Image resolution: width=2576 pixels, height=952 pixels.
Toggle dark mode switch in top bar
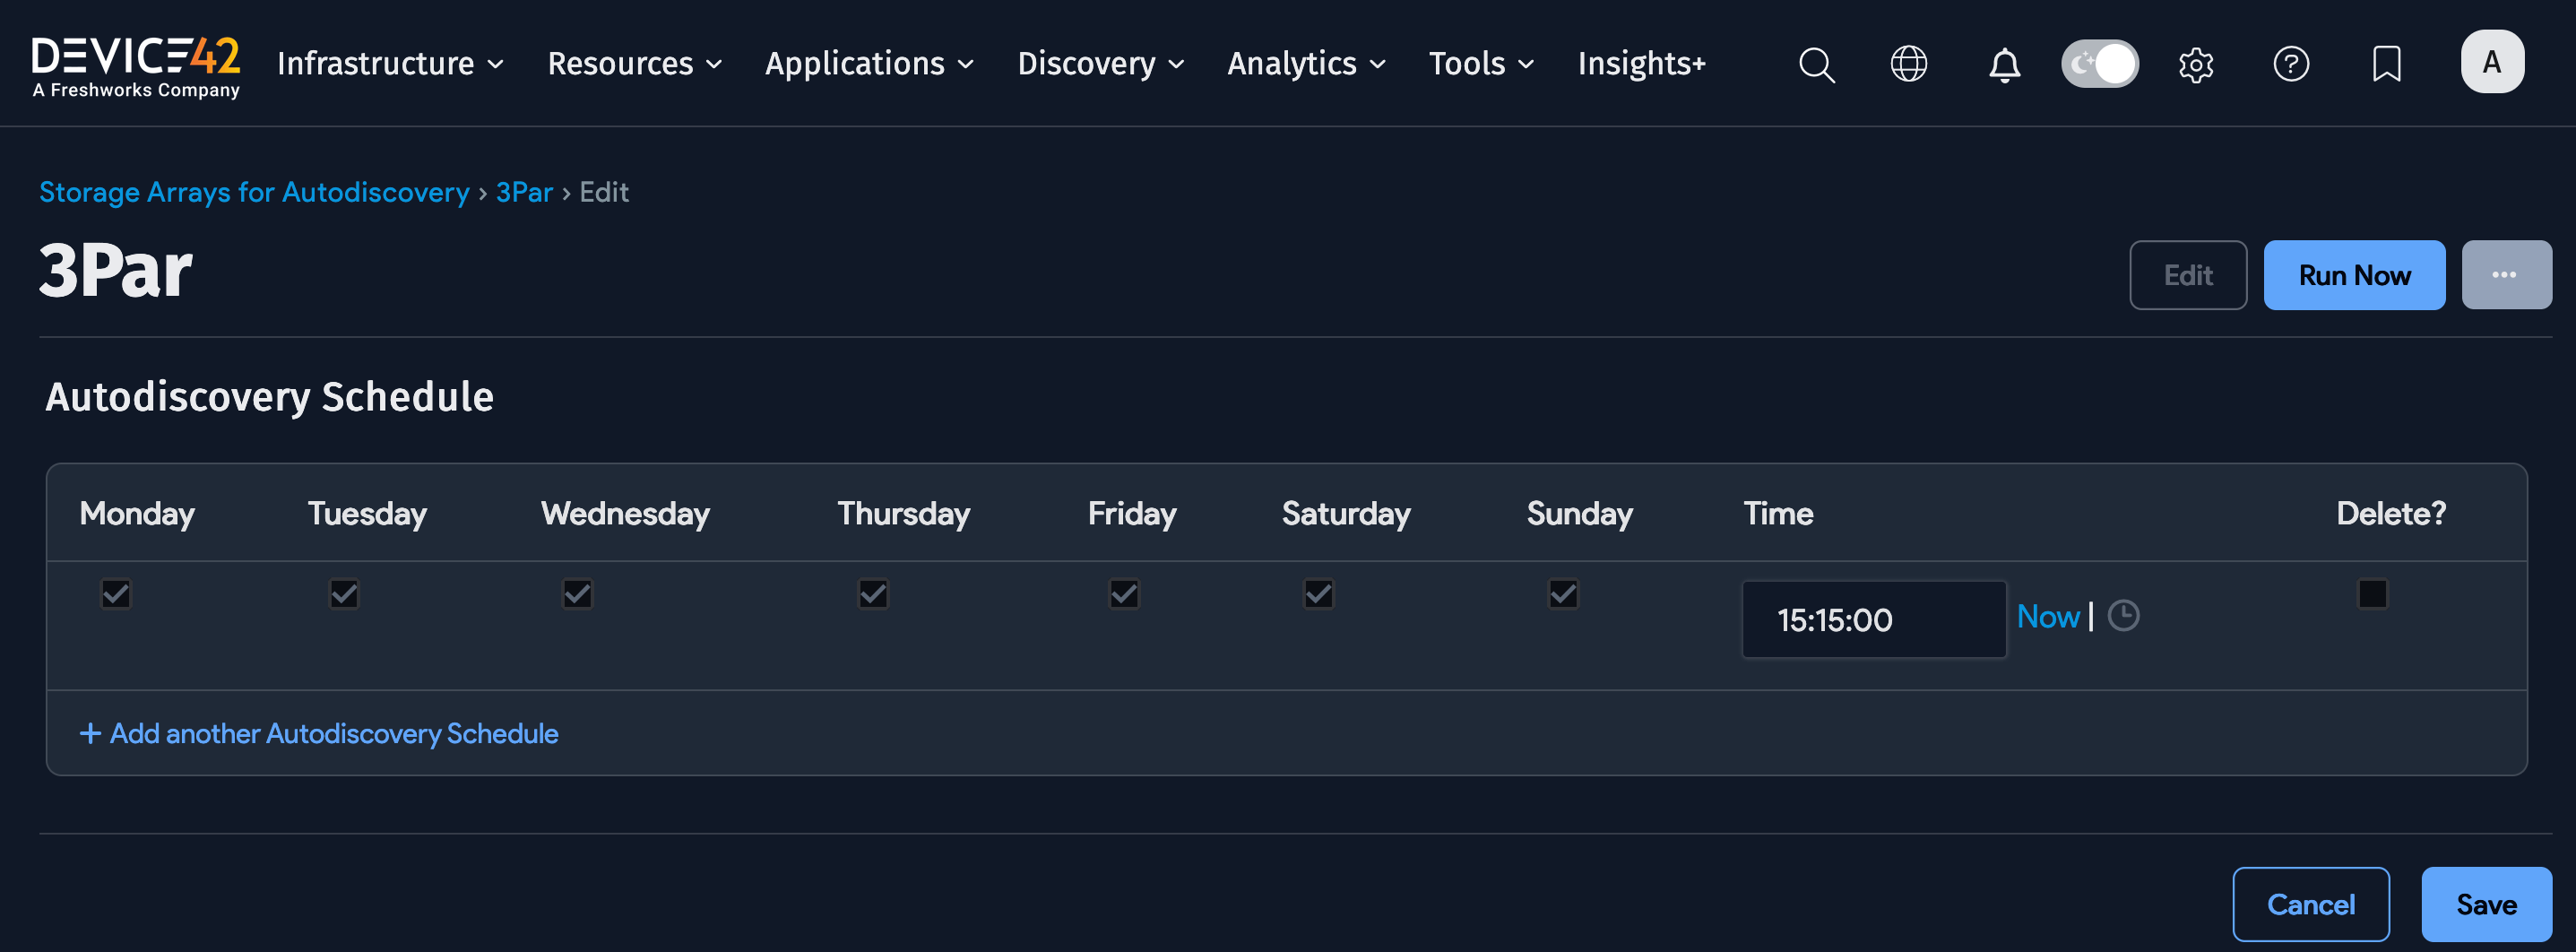[x=2100, y=63]
